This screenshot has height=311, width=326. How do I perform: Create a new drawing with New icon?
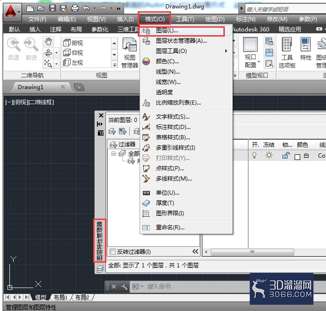(x=30, y=8)
